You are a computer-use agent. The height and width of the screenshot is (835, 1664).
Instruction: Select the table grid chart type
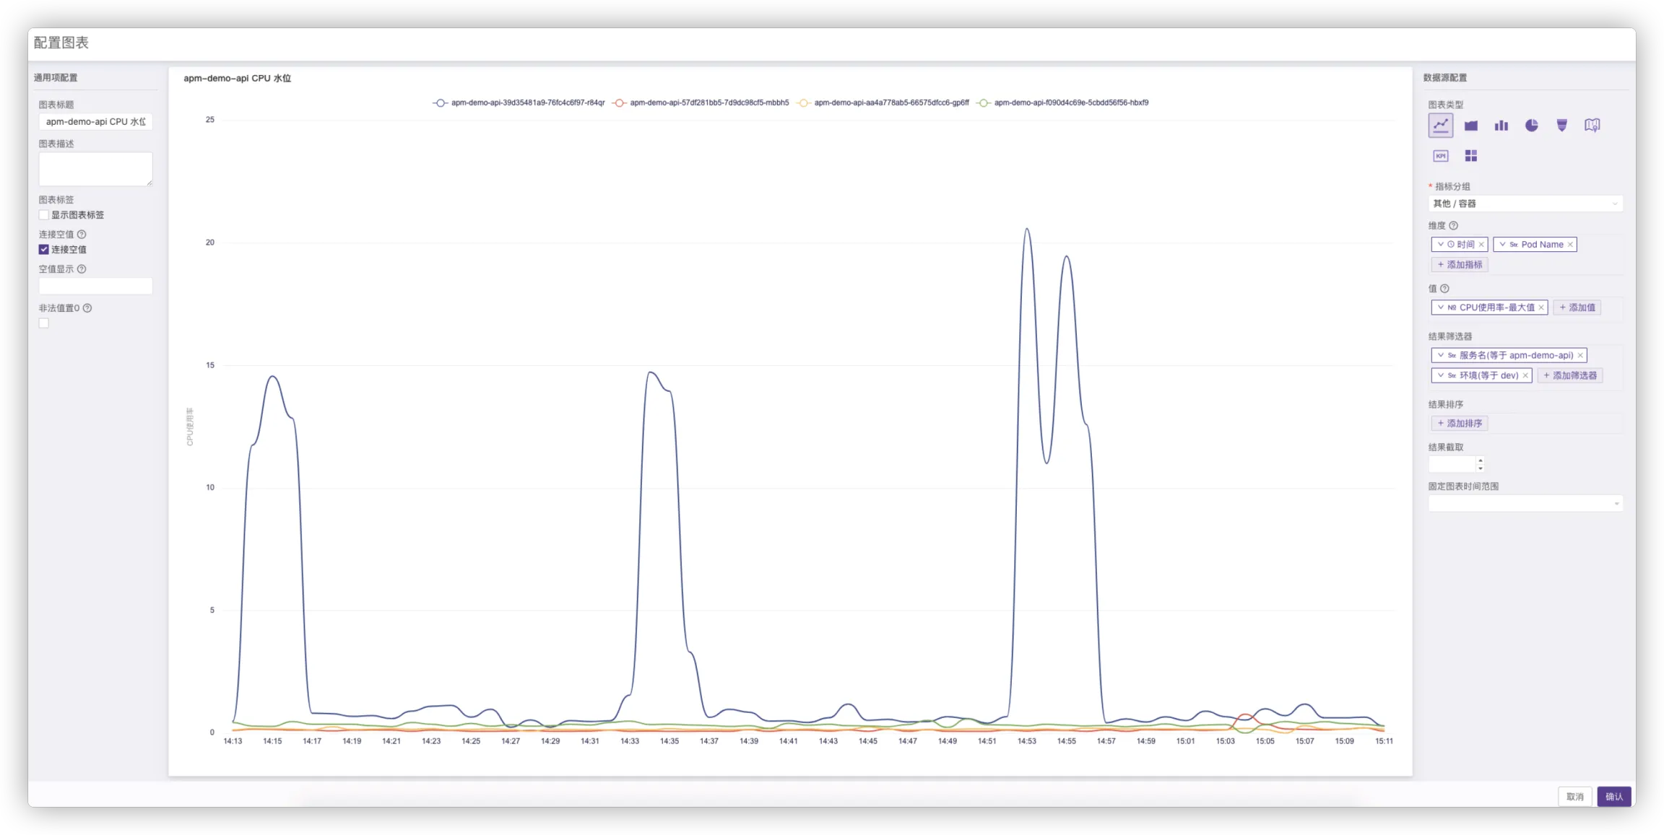click(x=1471, y=156)
